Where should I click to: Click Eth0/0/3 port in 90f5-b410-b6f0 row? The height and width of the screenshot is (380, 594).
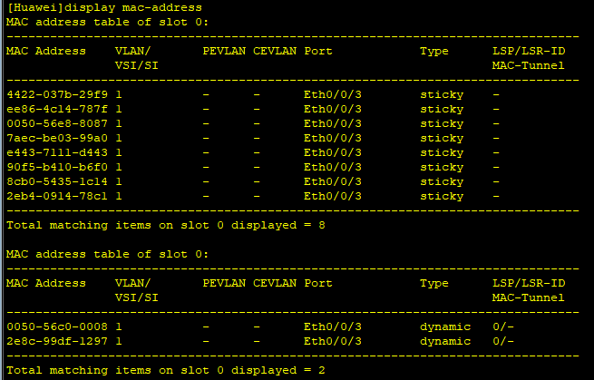(333, 167)
